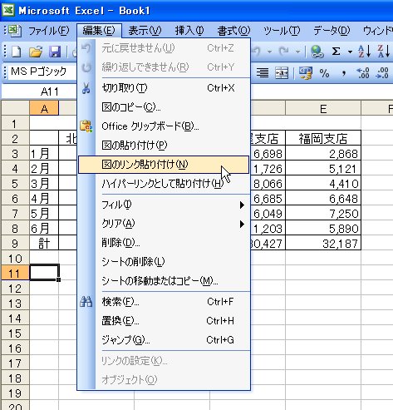Screen dimensions: 393x410
Task: Select 置換(E)... menu item
Action: point(164,321)
